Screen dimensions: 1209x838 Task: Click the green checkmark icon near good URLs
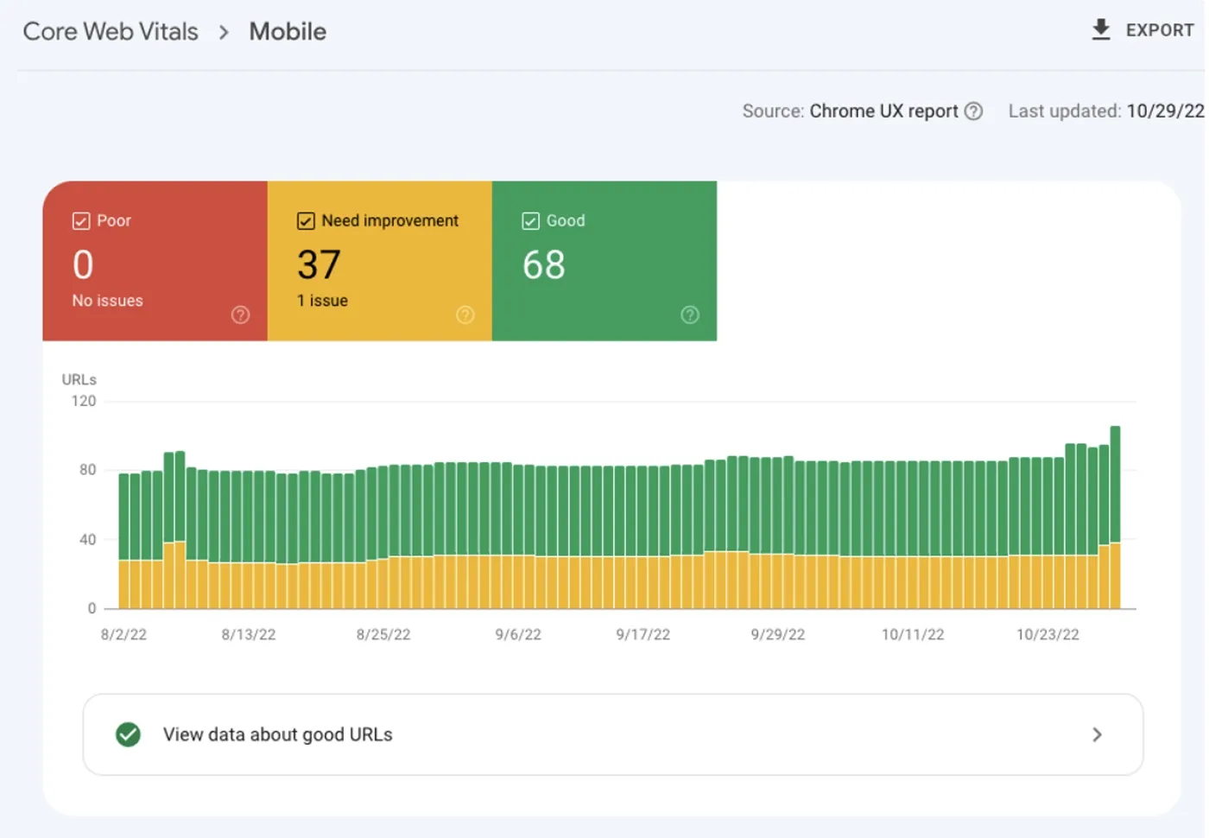click(128, 734)
